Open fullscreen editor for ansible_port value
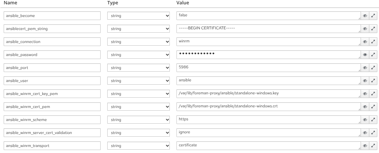 tap(373, 68)
